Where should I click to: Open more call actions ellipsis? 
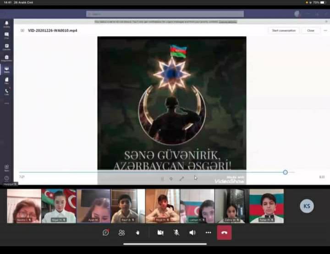(x=208, y=232)
